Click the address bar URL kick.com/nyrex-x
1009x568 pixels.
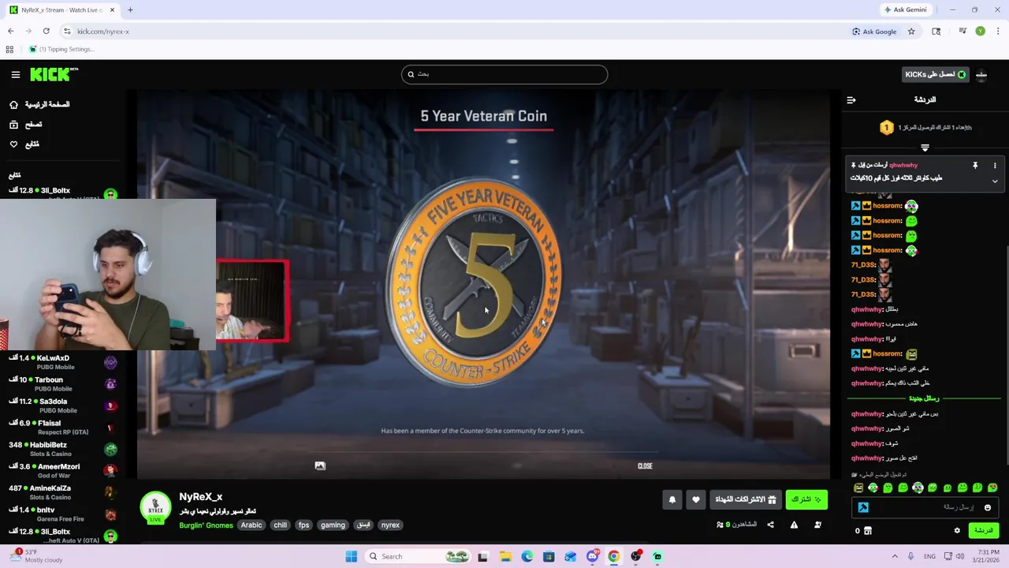[x=102, y=32]
